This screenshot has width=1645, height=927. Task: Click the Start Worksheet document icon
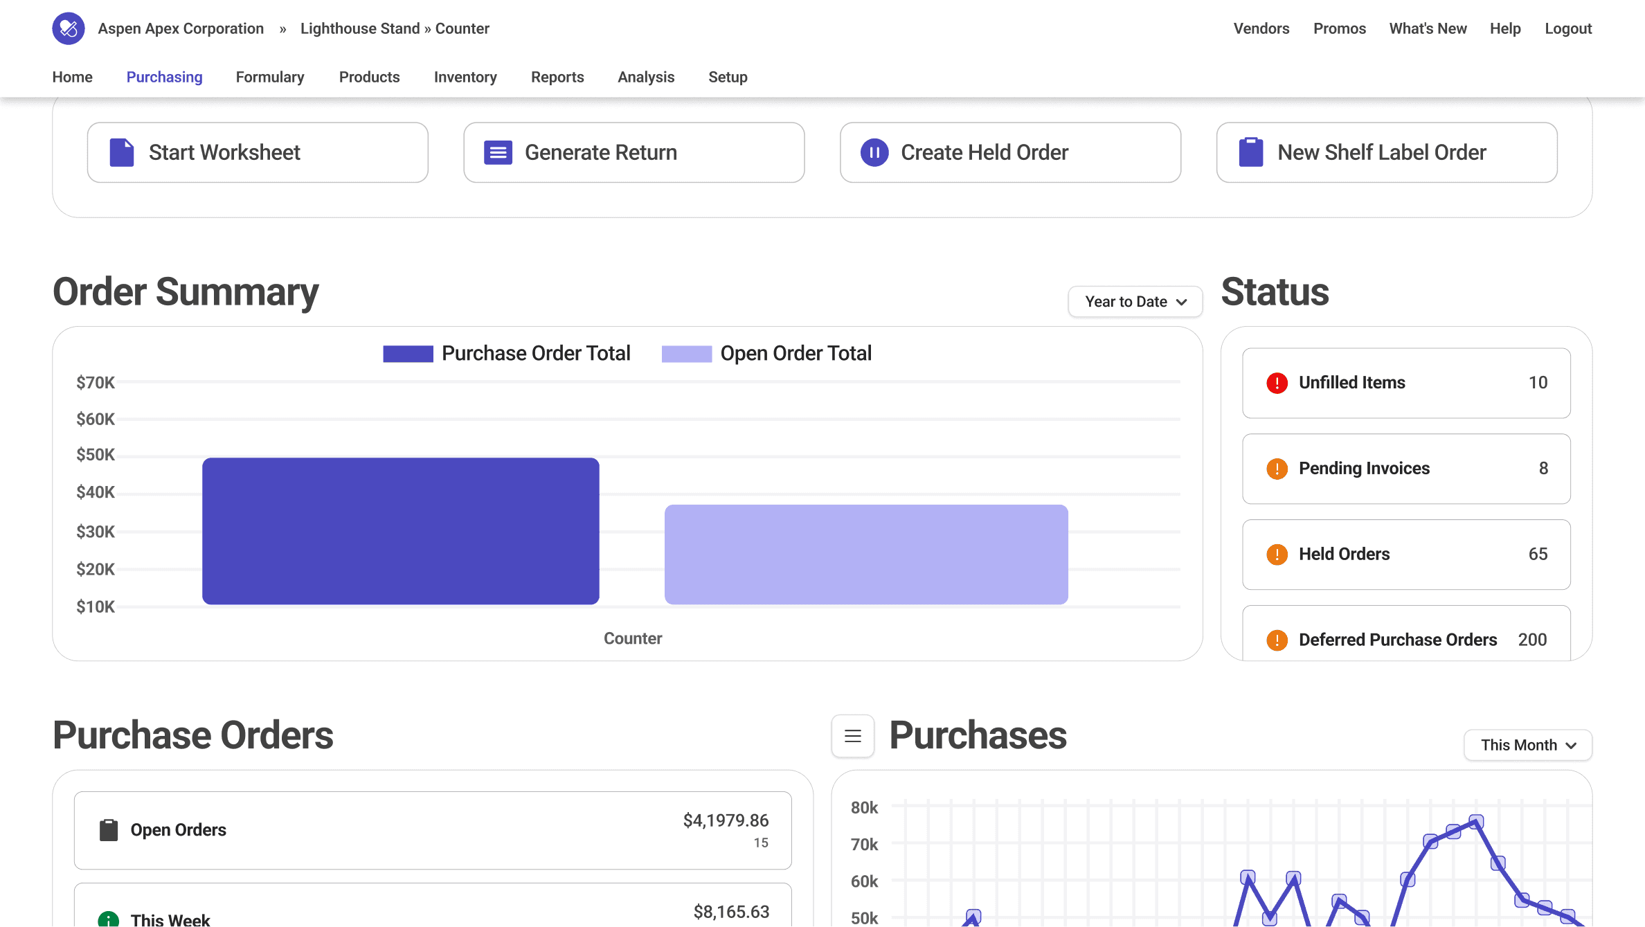(122, 152)
